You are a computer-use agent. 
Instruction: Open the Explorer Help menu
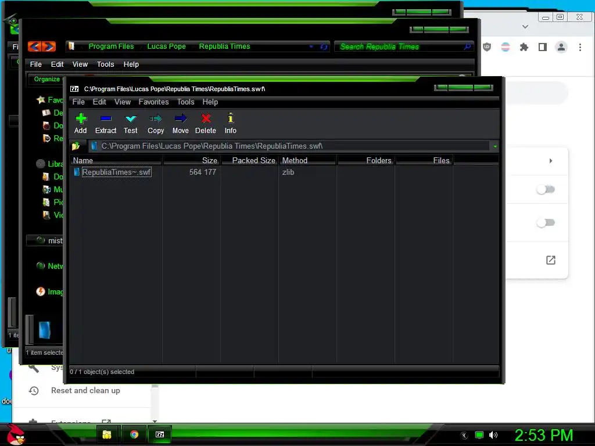[x=131, y=64]
